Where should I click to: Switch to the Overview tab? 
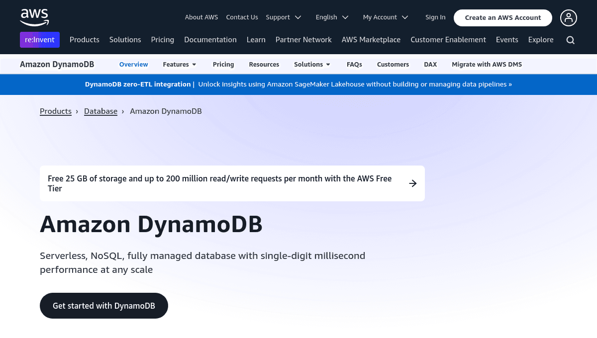pos(133,64)
